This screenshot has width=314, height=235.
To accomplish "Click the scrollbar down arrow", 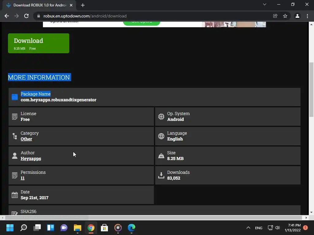I will [x=311, y=212].
